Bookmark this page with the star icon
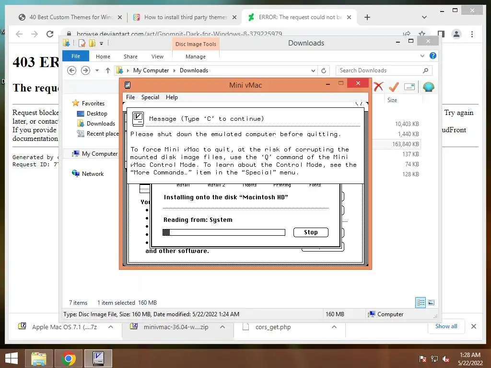The image size is (491, 368). coord(422,34)
